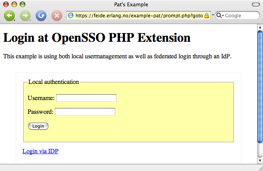Focus the Google search box
Image resolution: width=263 pixels, height=171 pixels.
237,15
